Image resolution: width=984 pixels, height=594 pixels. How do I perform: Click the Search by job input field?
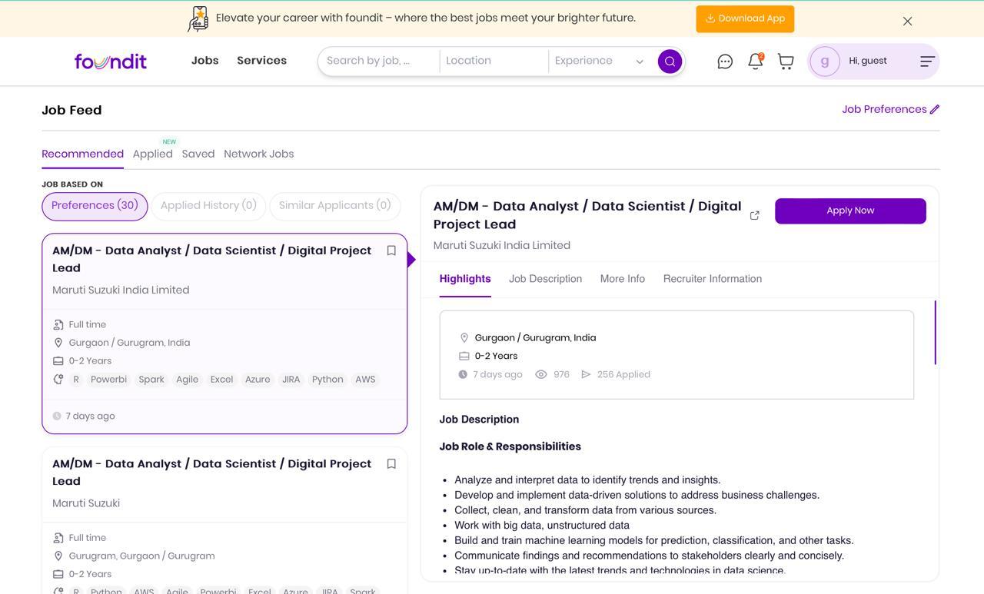coord(379,61)
